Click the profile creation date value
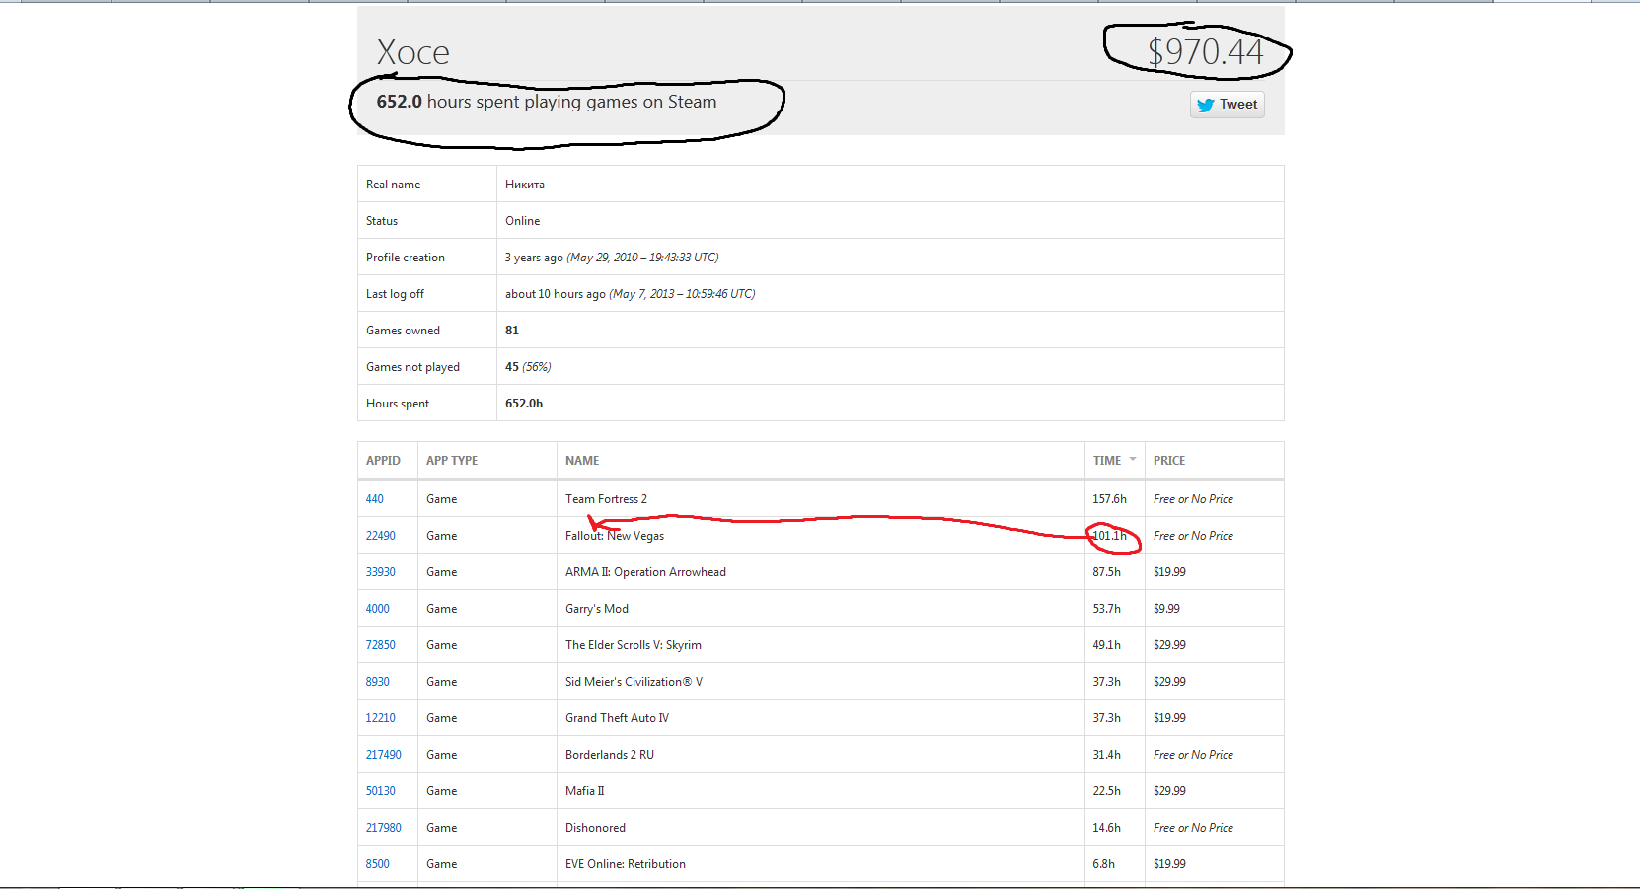Screen dimensions: 1640x889 click(x=612, y=258)
